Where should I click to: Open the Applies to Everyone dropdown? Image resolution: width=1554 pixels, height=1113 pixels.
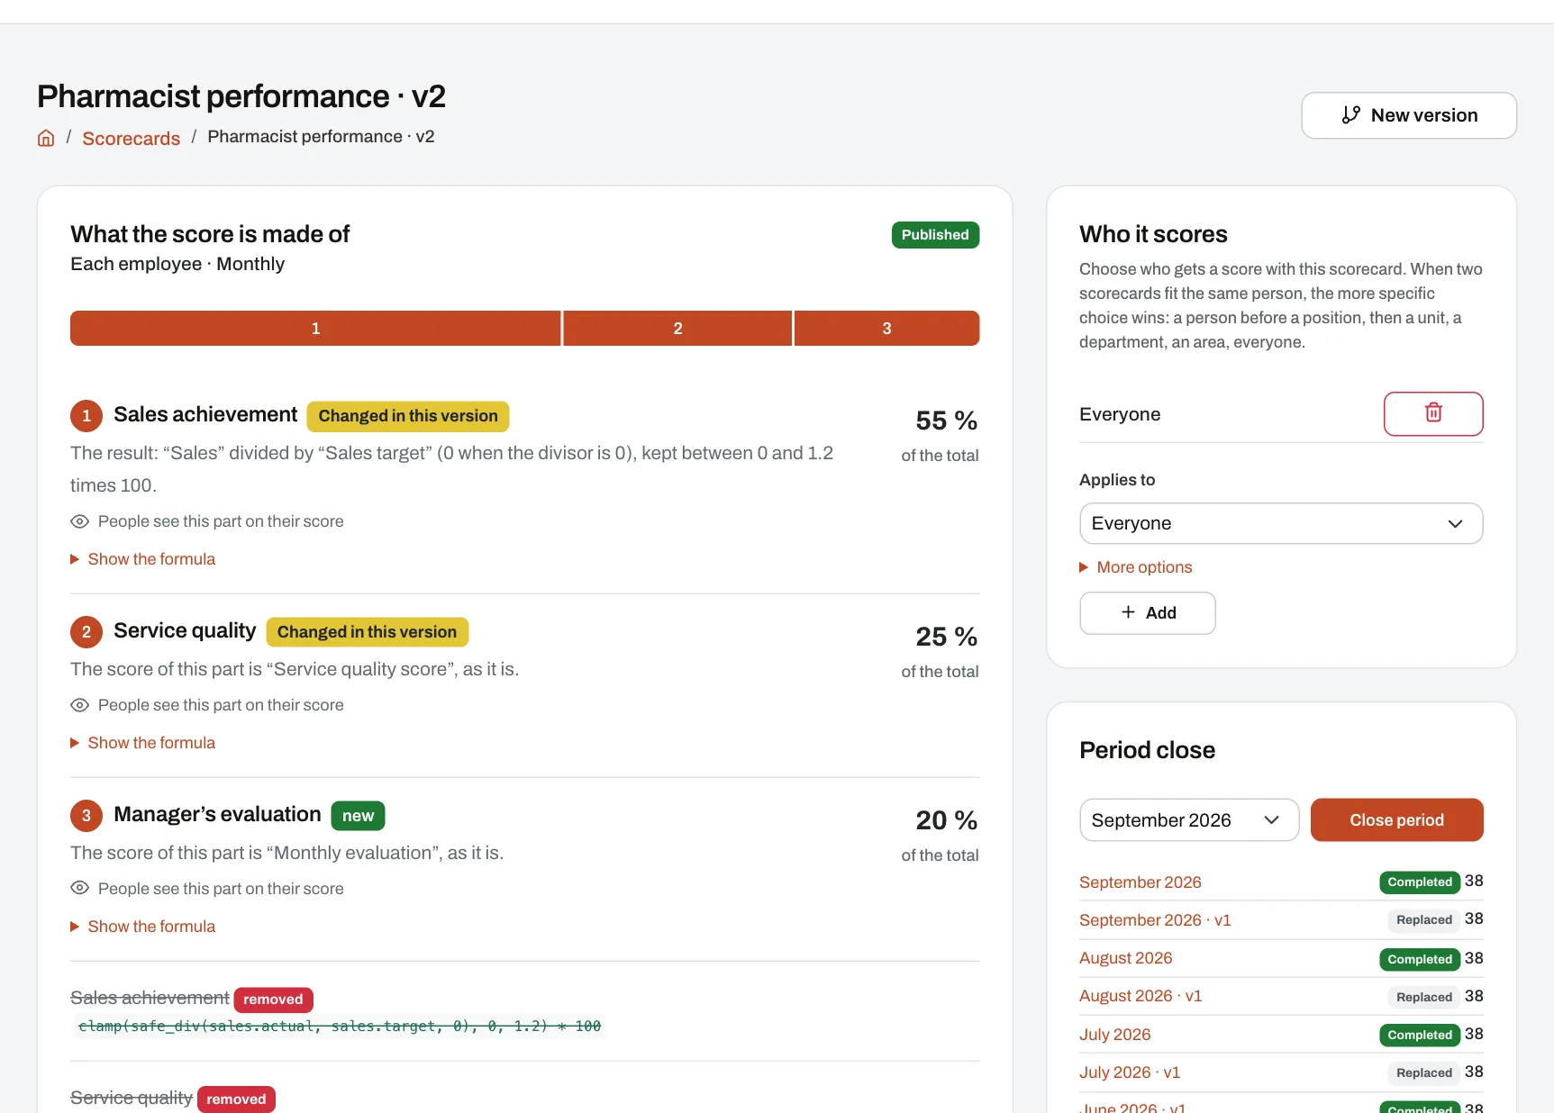click(1280, 523)
